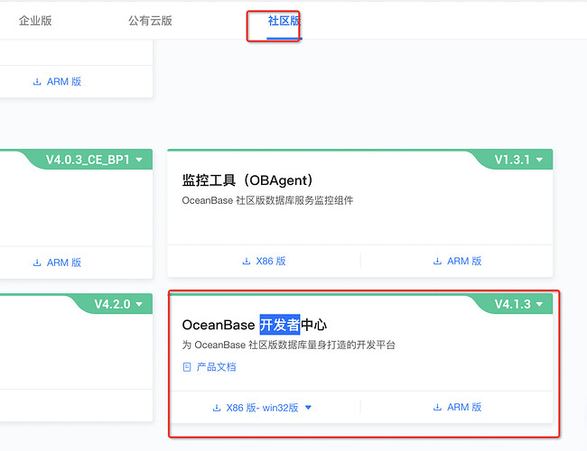587x451 pixels.
Task: Open the V4.1.3 version dropdown on developer center card
Action: (x=518, y=304)
